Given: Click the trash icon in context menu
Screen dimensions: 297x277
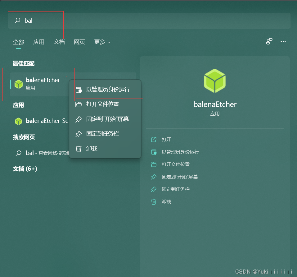Looking at the screenshot, I should 79,149.
